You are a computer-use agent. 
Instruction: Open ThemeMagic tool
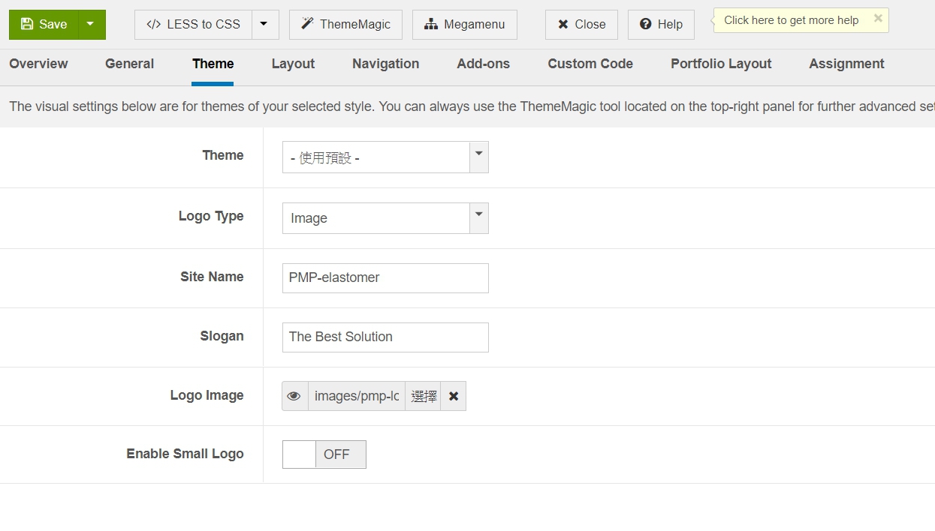(x=345, y=25)
